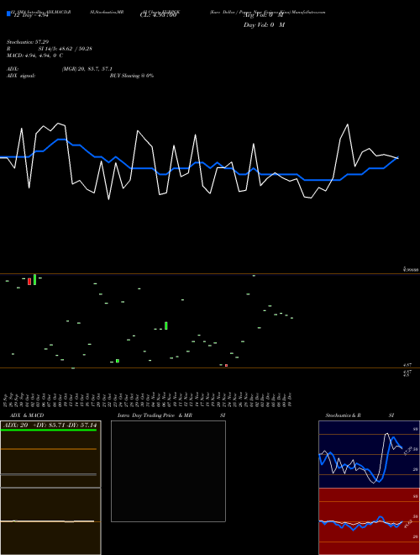
Task: Select the 'CL: 4.93700' closing price text
Action: click(158, 15)
